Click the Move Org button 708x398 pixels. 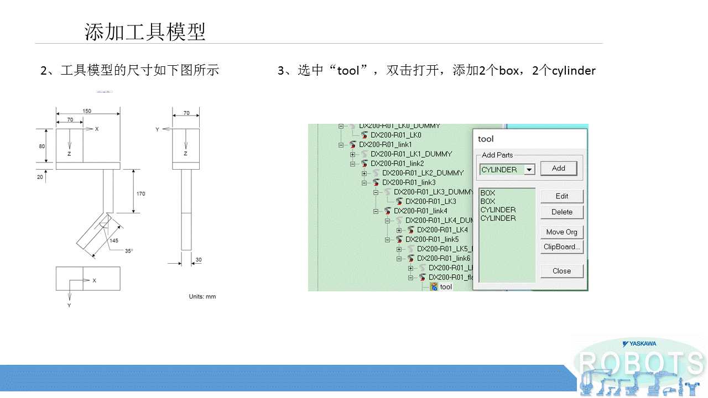pyautogui.click(x=562, y=232)
